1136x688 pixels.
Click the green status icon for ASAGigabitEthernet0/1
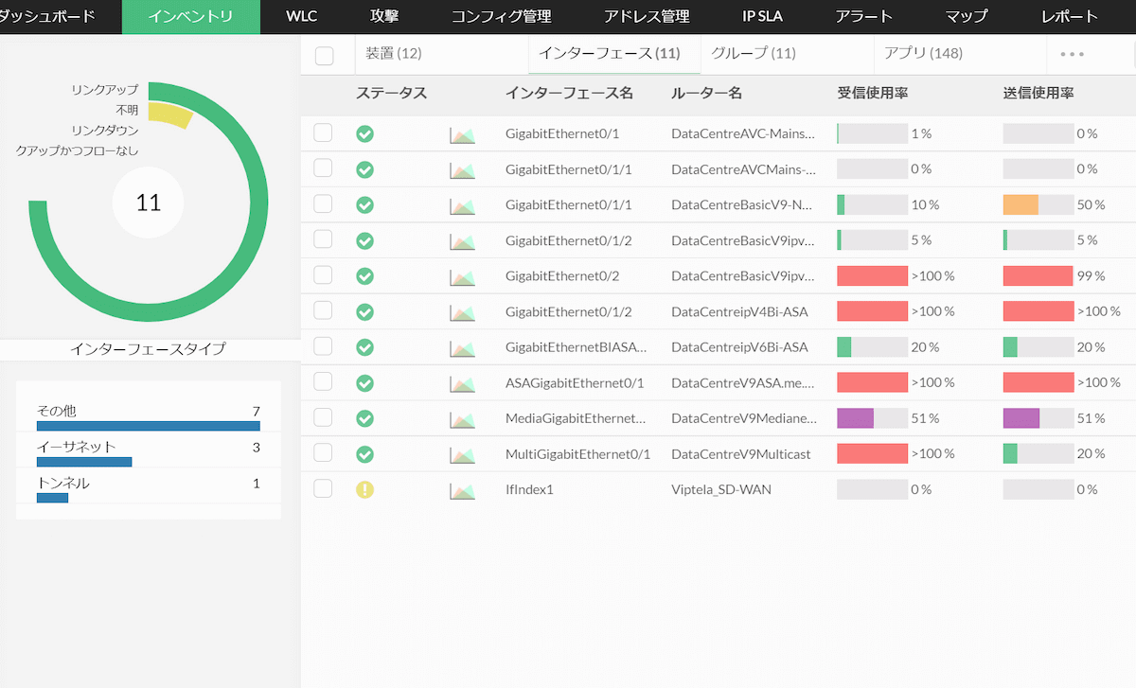click(364, 382)
